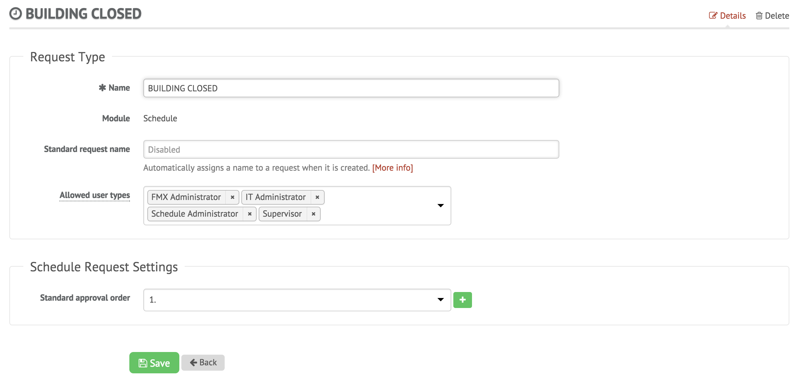
Task: Open the More info link
Action: pos(392,168)
